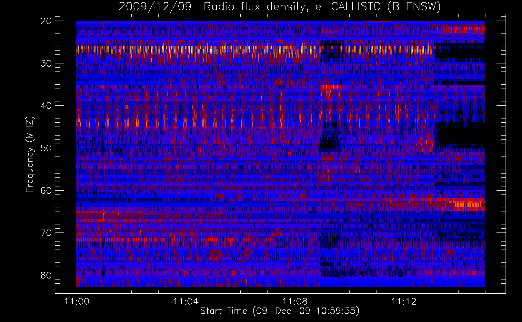Viewport: 522px width, 322px height.
Task: Click the '11:04' time tick label
Action: 186,302
